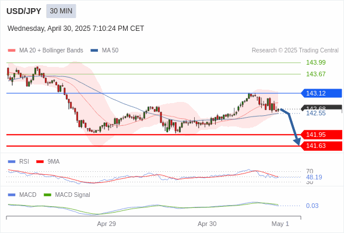The width and height of the screenshot is (344, 233).
Task: Click the Apr 29 date axis label
Action: (106, 224)
